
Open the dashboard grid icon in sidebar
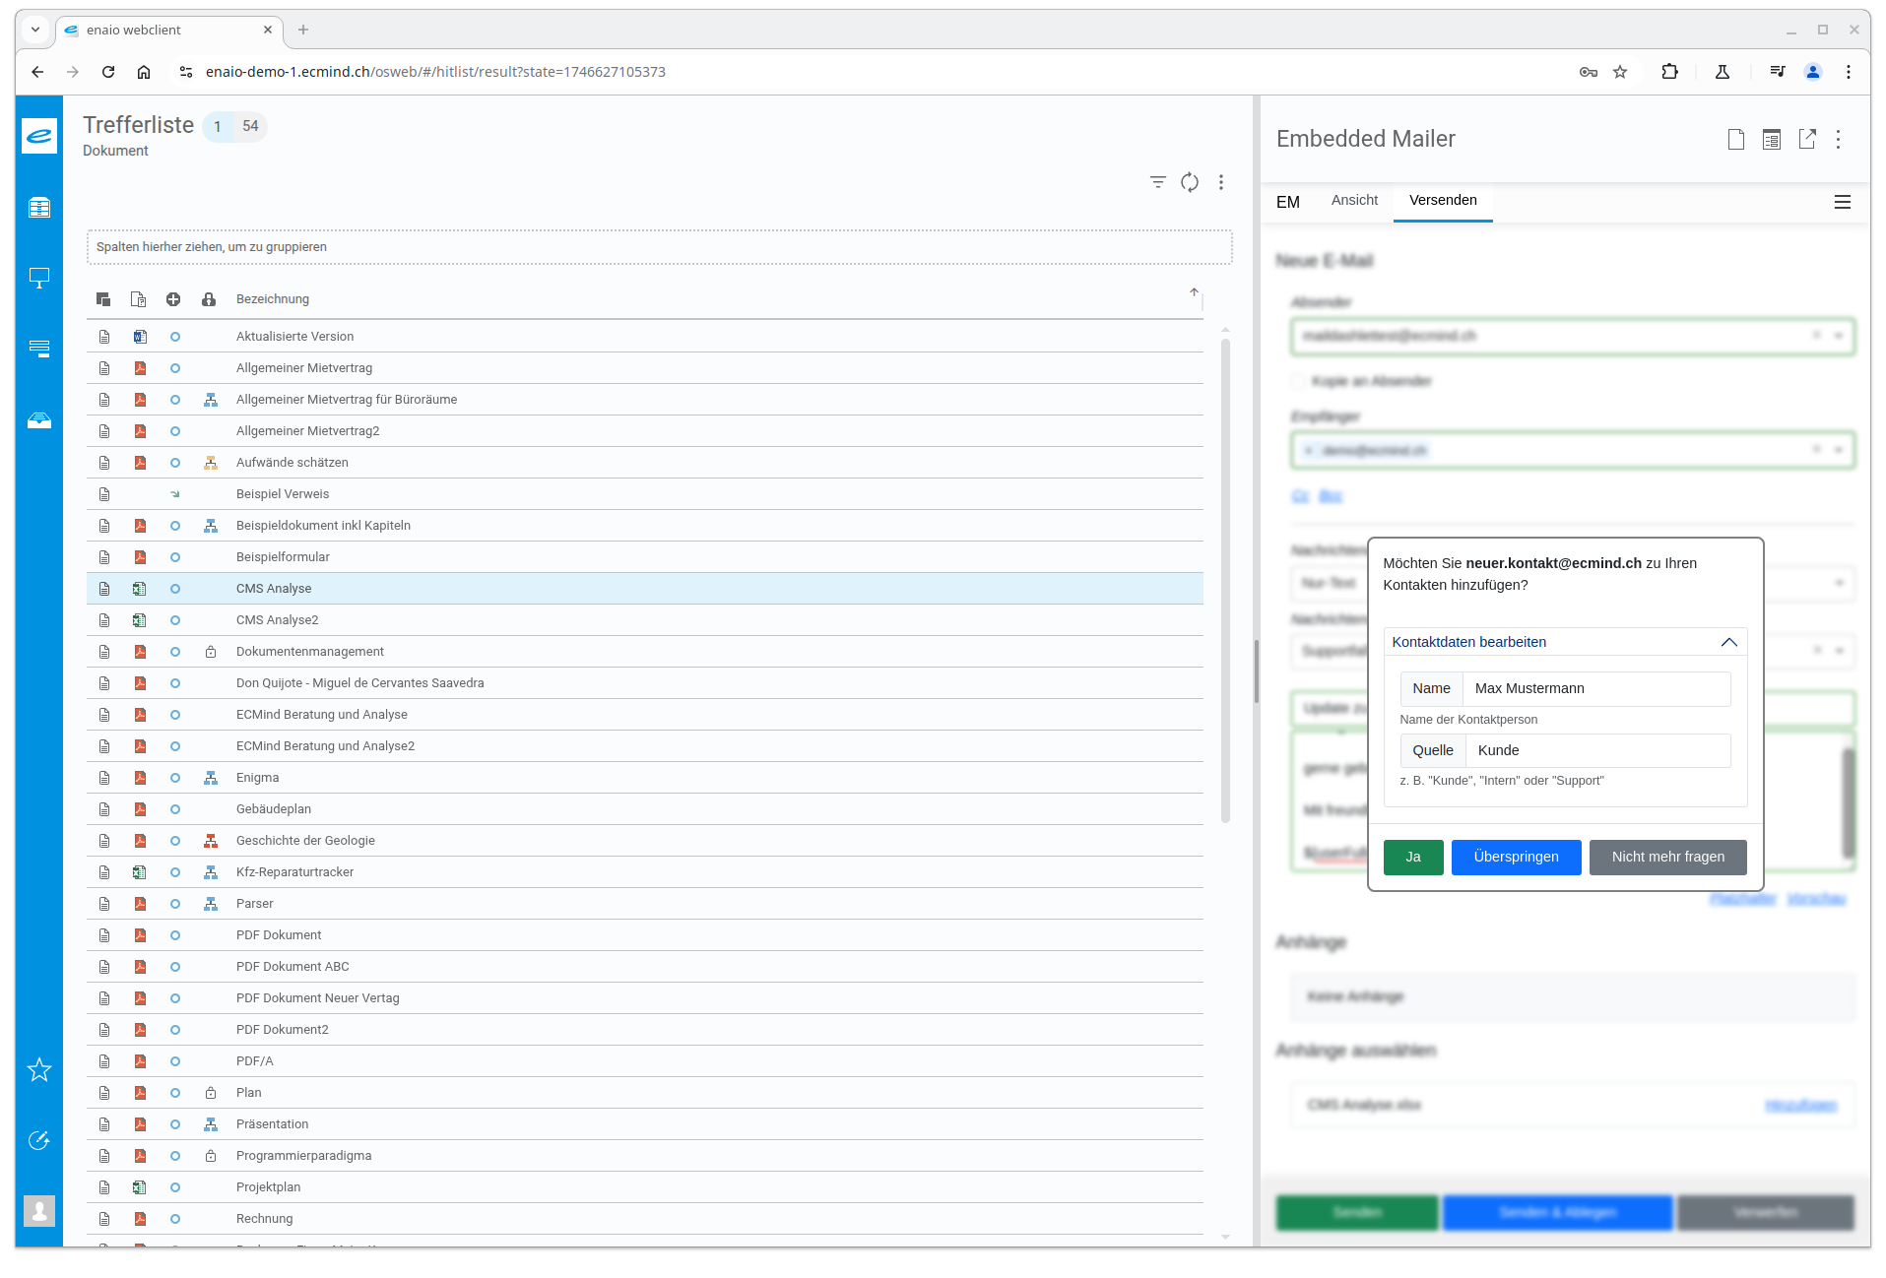(x=39, y=208)
